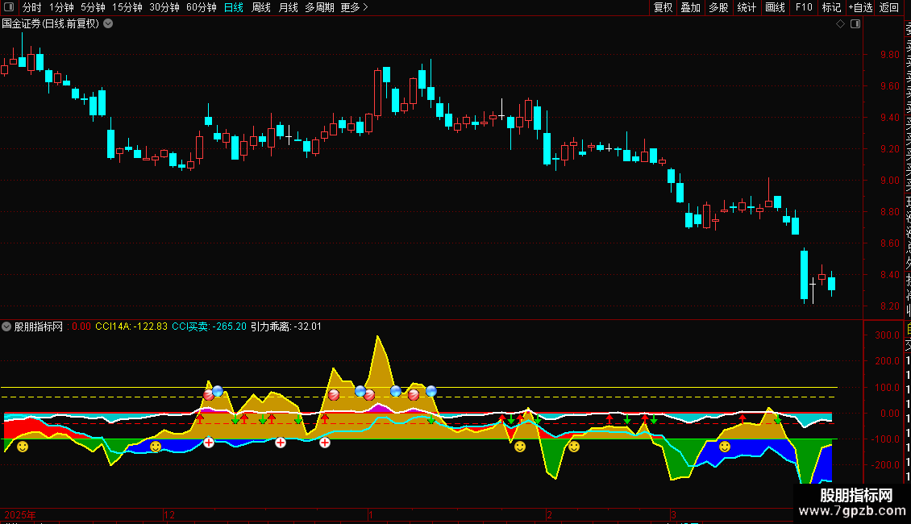Image resolution: width=911 pixels, height=524 pixels.
Task: Switch to the 周线 weekly period tab
Action: [x=261, y=7]
